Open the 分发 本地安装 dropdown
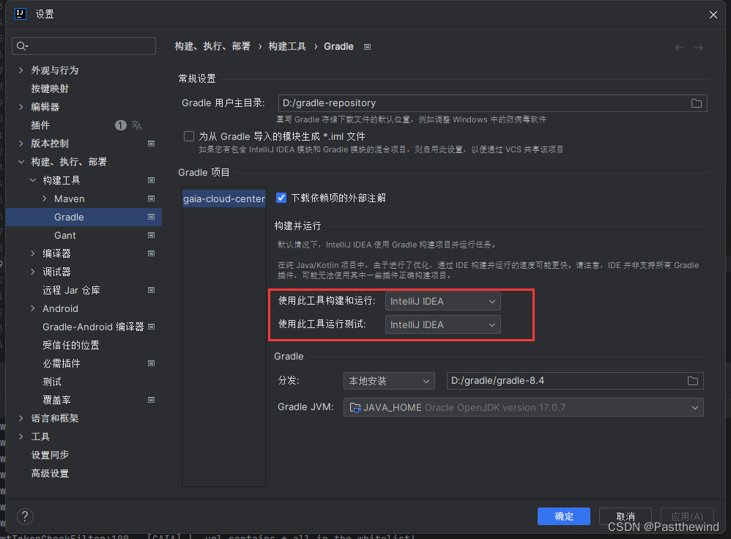The image size is (731, 539). tap(389, 381)
